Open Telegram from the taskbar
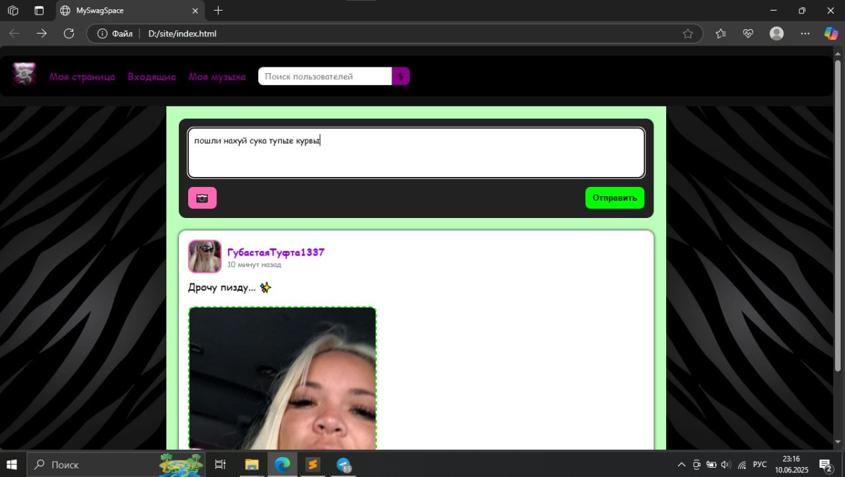This screenshot has height=477, width=845. (344, 464)
